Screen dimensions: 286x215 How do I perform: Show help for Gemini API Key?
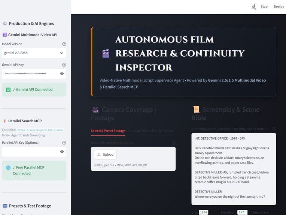point(64,65)
